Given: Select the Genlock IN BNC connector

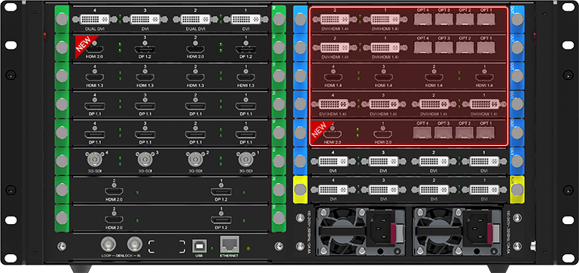Looking at the screenshot, I should pos(135,244).
